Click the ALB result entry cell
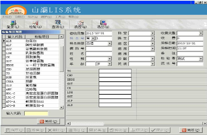This screenshot has height=135, width=207. 115,105
